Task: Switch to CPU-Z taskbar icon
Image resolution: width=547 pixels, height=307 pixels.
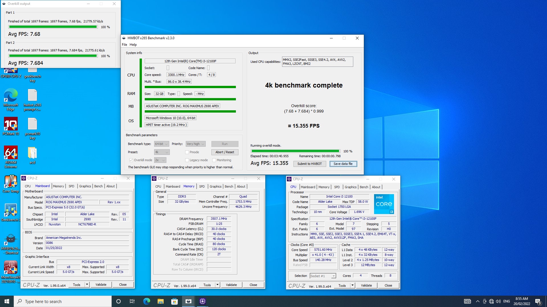Action: click(203, 301)
